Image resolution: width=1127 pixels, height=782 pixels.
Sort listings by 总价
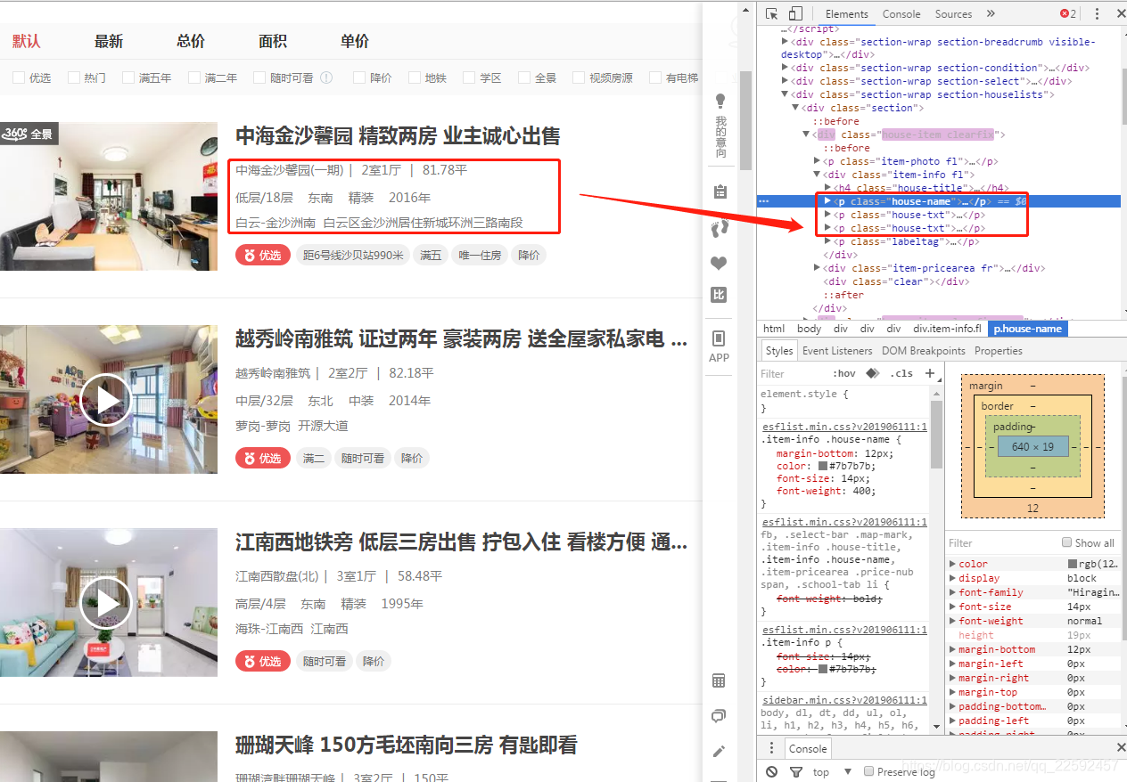[x=191, y=41]
